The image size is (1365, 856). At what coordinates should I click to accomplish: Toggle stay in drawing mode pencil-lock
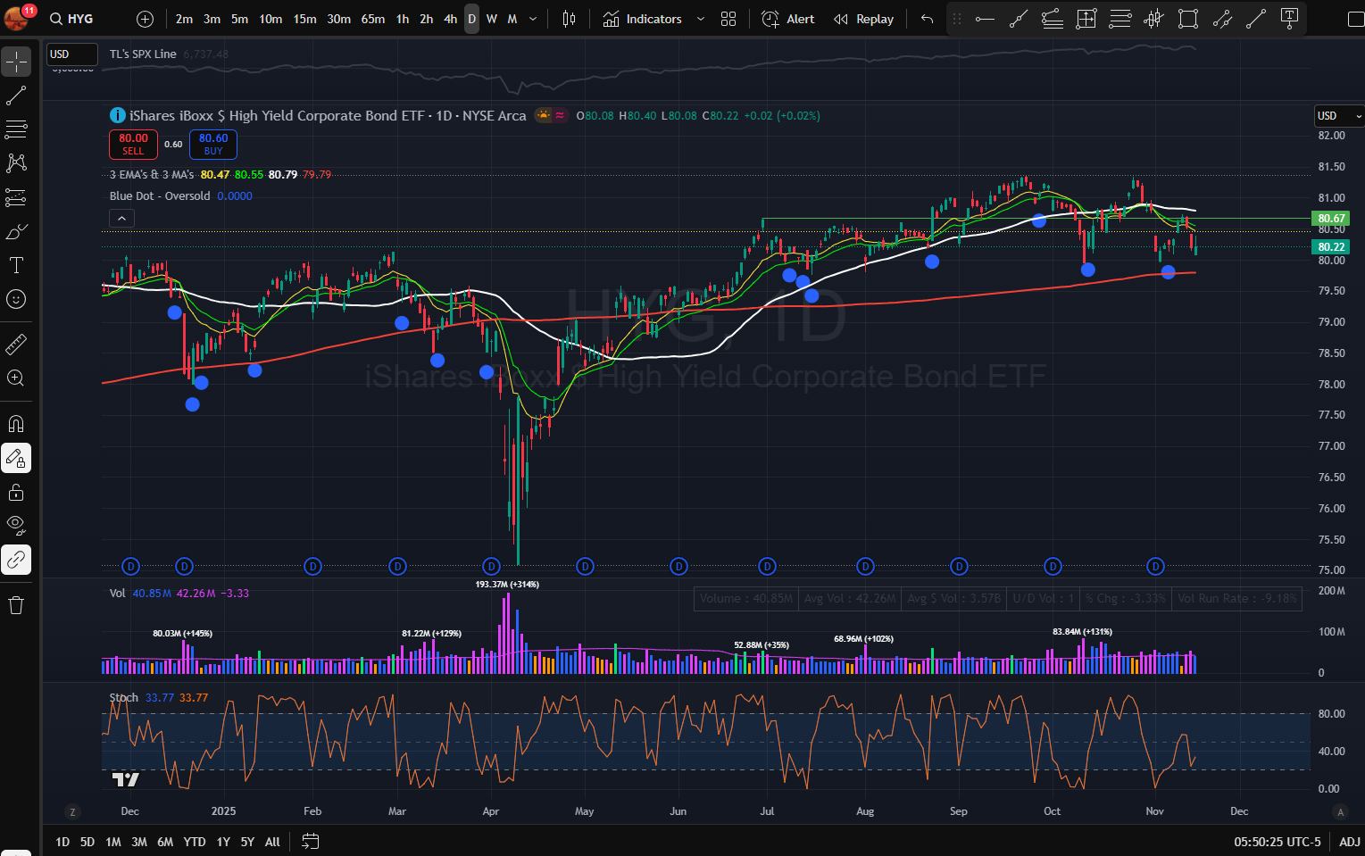[x=16, y=458]
